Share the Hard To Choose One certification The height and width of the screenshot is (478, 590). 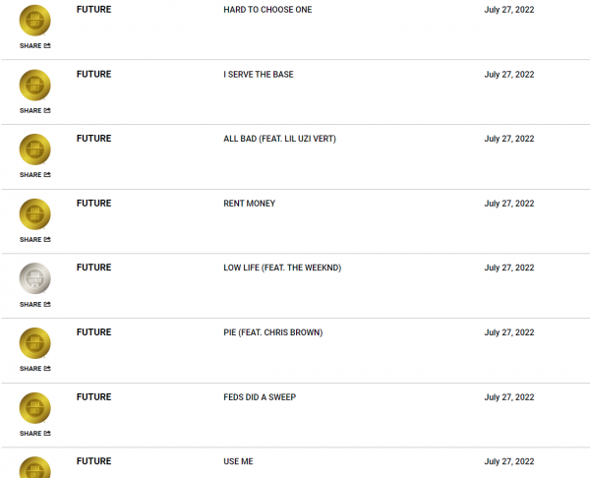coord(35,46)
